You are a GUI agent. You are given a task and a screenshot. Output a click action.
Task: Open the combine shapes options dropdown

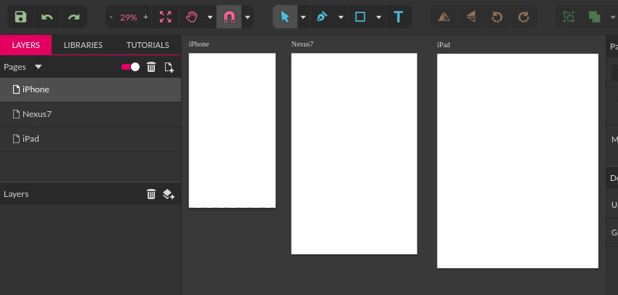612,17
